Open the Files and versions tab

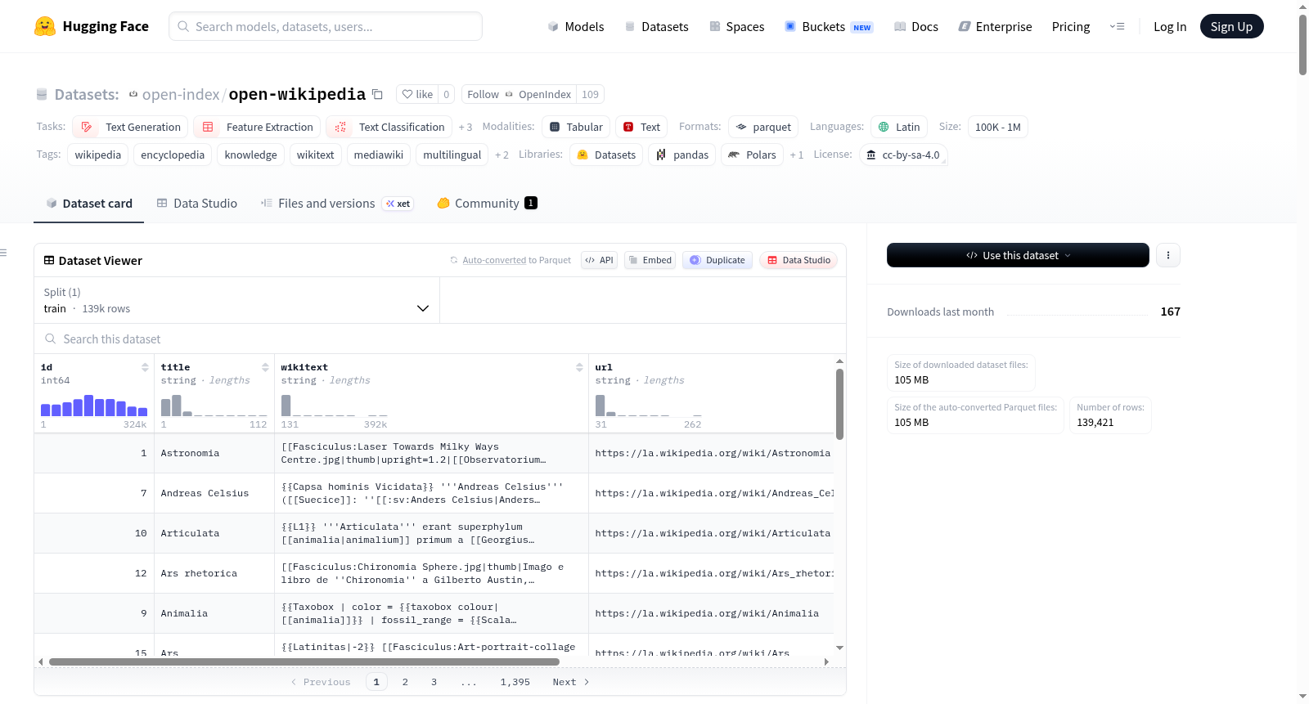pos(337,203)
